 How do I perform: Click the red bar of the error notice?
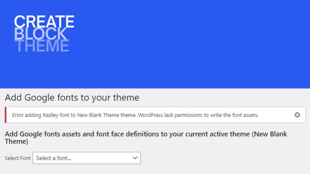tap(6, 115)
